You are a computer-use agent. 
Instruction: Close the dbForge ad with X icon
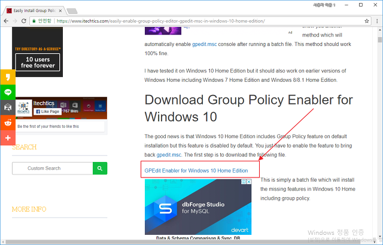pyautogui.click(x=249, y=182)
